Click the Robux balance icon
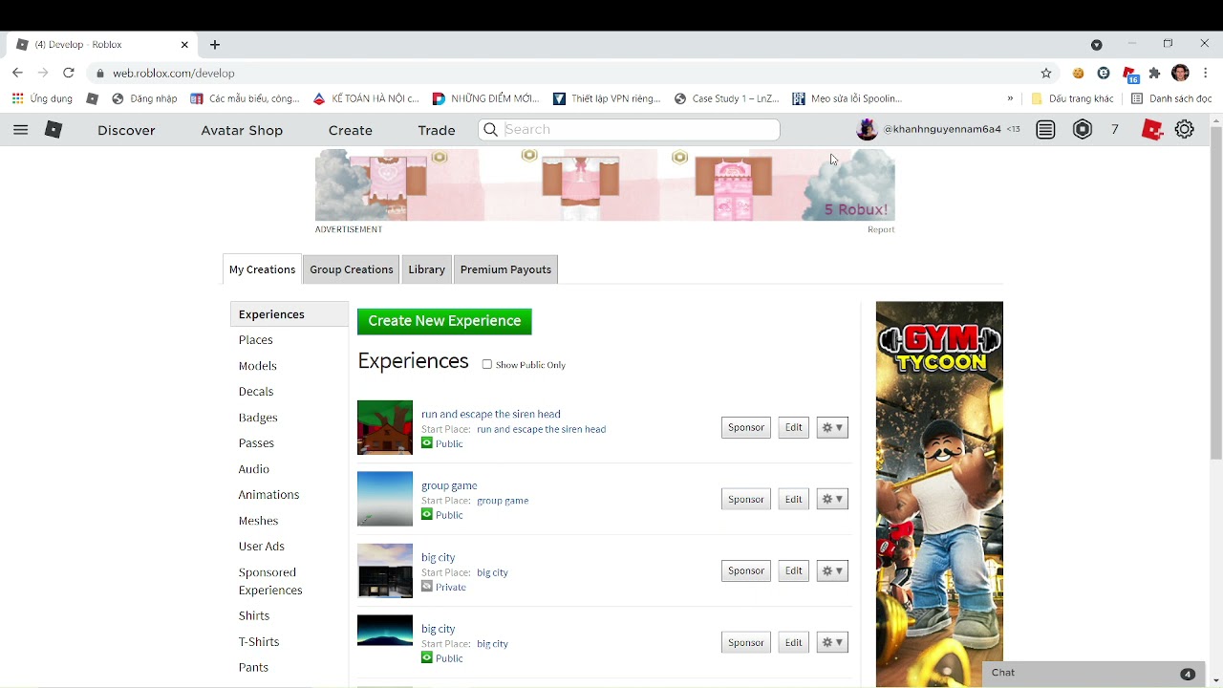 pos(1083,130)
